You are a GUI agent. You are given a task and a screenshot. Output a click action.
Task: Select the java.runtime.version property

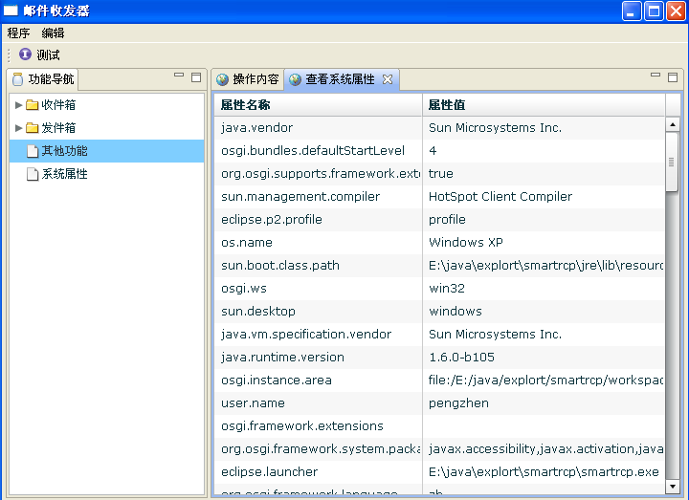click(282, 358)
